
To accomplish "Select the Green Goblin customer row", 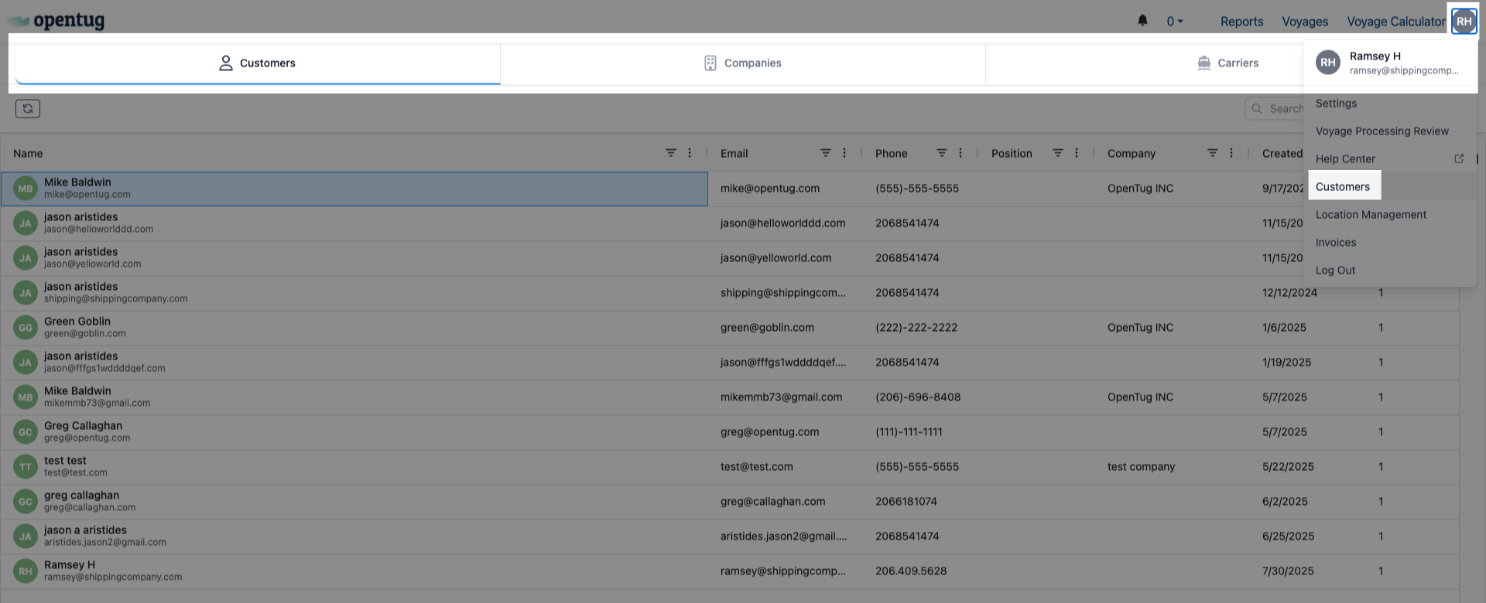I will click(354, 328).
